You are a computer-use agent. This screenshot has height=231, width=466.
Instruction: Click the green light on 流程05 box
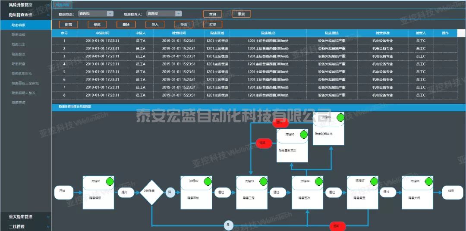coord(302,134)
